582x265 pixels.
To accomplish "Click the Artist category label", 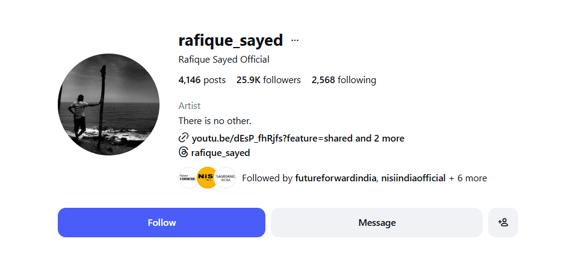I will [x=190, y=106].
